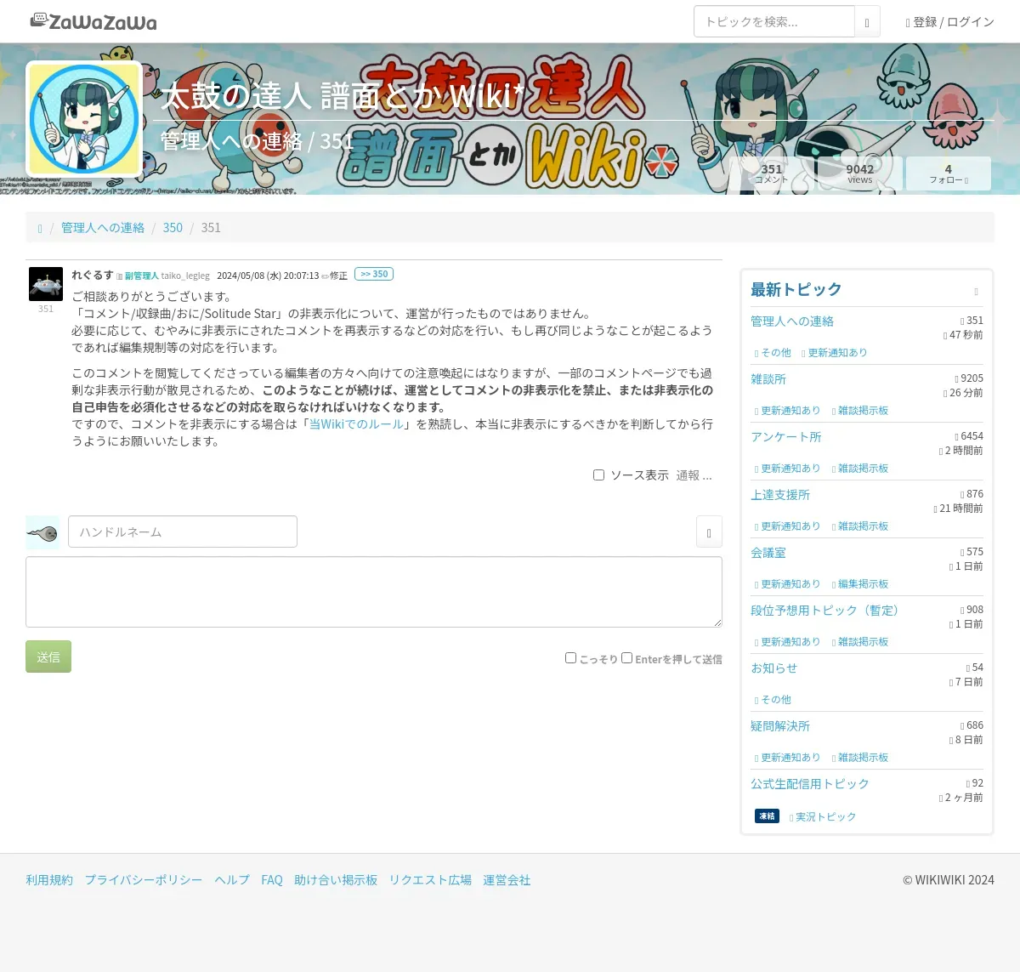1020x972 pixels.
Task: Click the search submit button beside the topic search box
Action: pyautogui.click(x=867, y=22)
